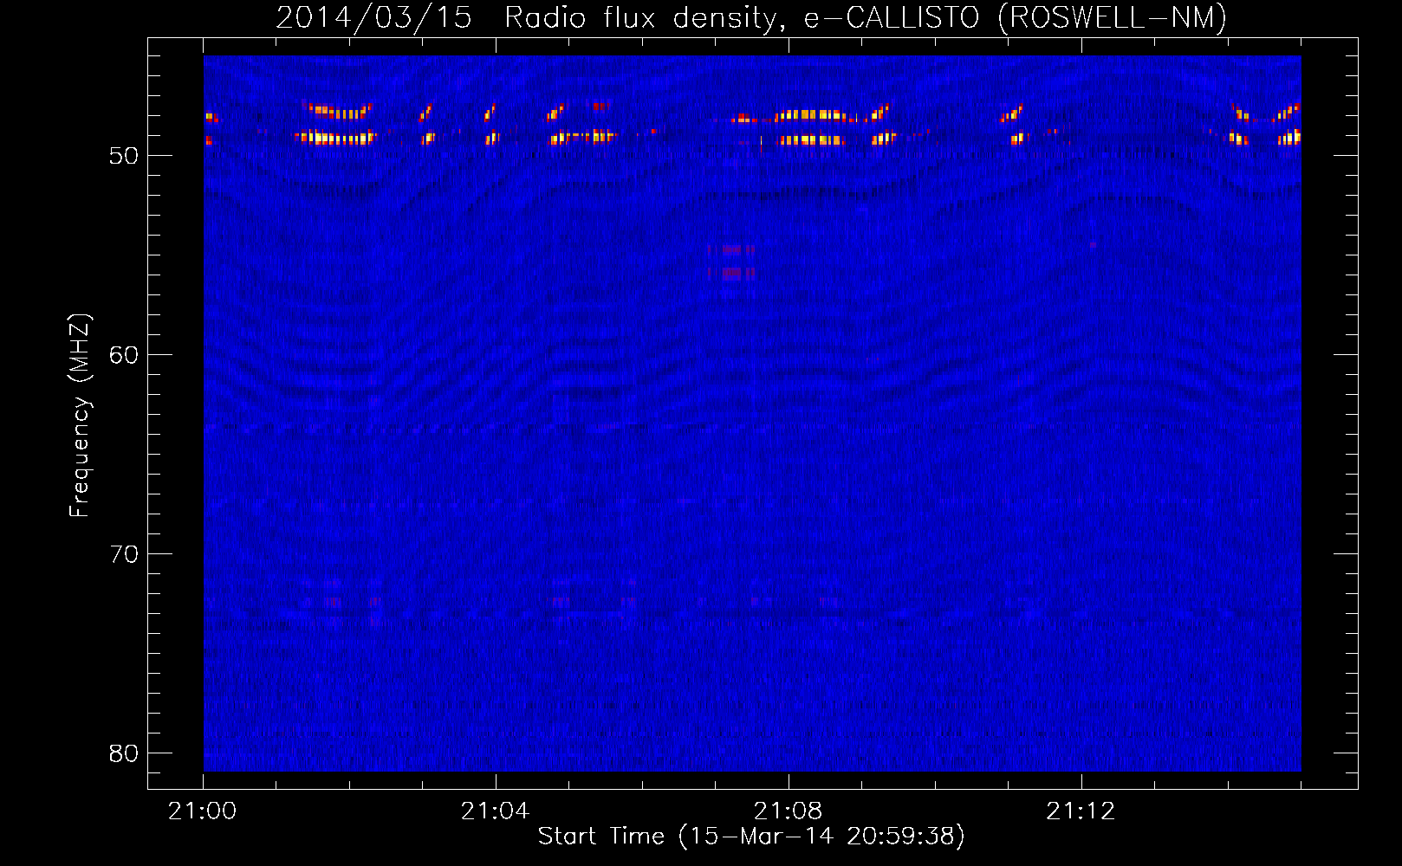1402x866 pixels.
Task: Click the 50 MHz frequency tick label
Action: coord(124,156)
